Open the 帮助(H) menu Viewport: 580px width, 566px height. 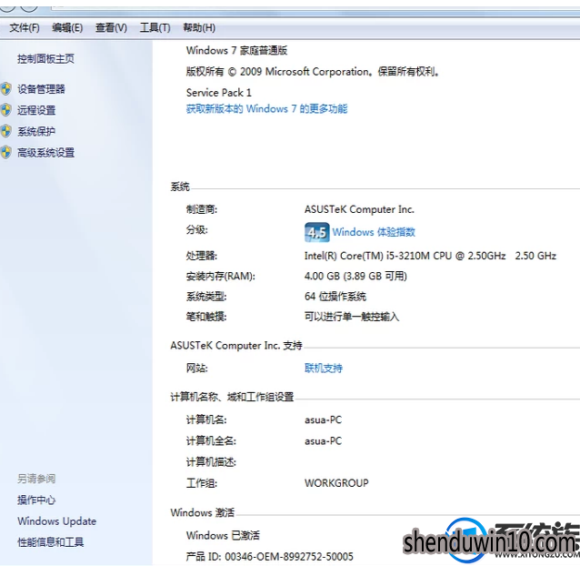[x=199, y=28]
